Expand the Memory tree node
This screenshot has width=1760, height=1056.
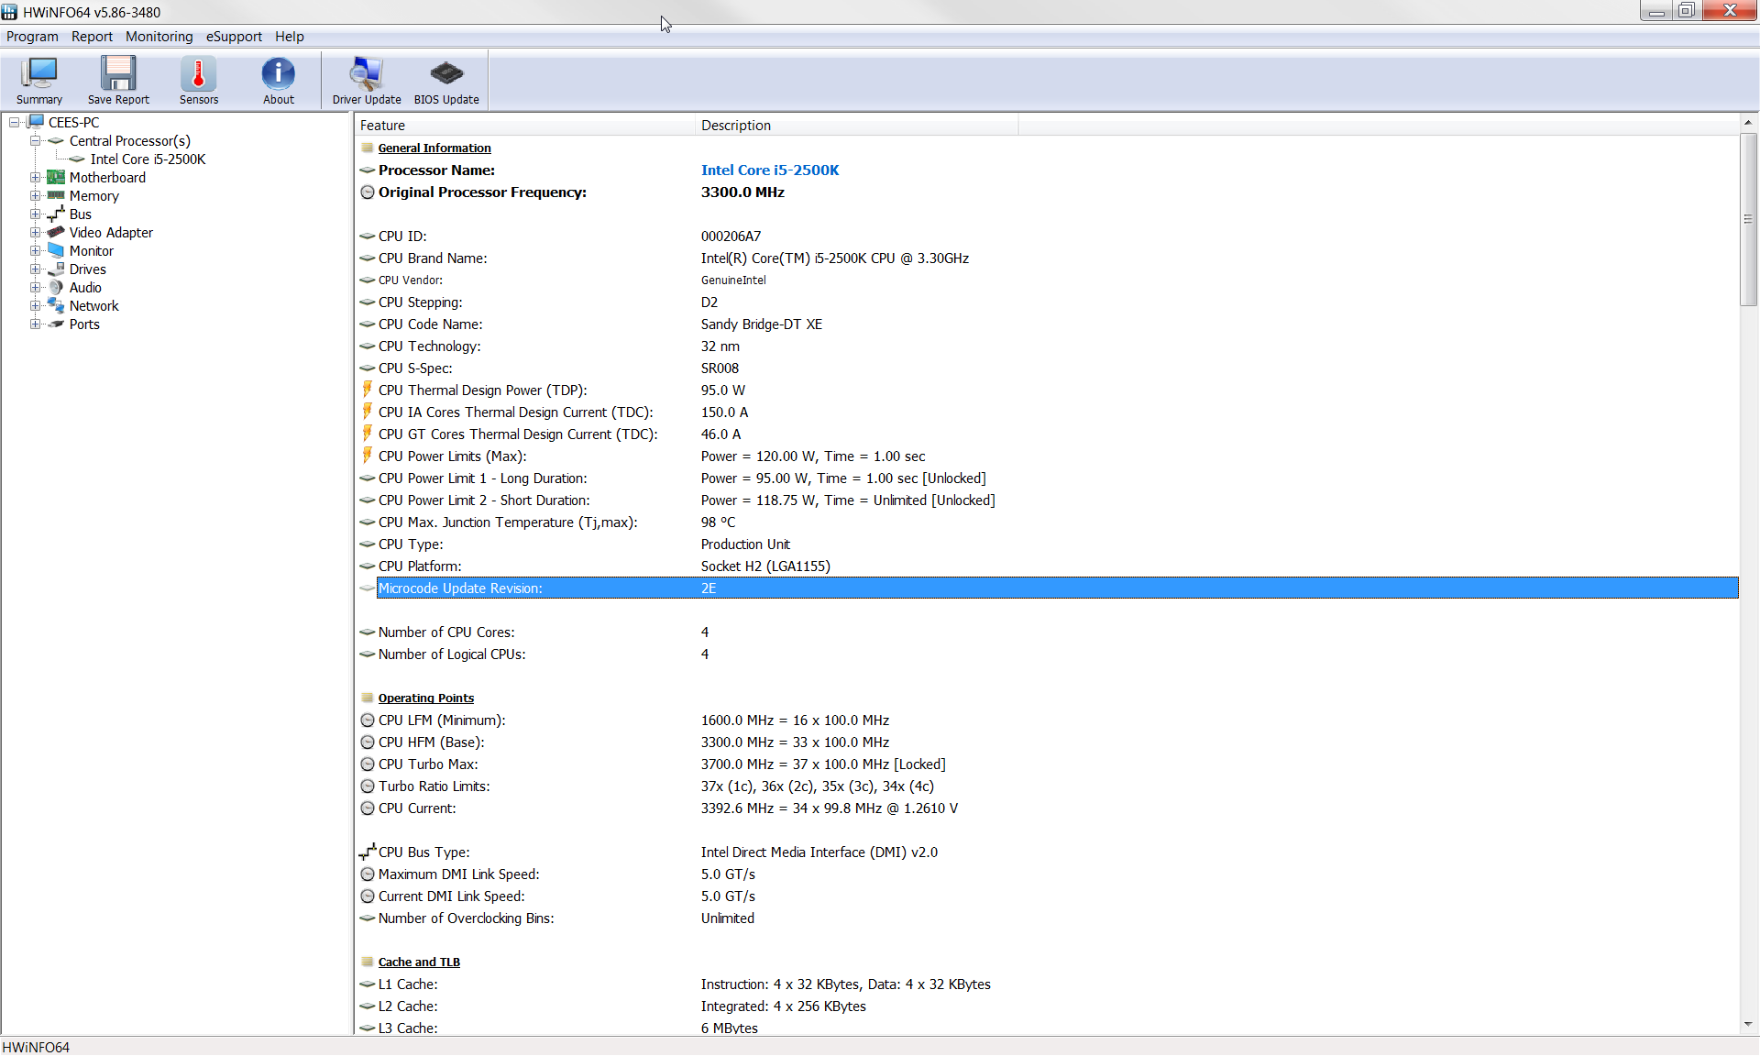[x=35, y=196]
